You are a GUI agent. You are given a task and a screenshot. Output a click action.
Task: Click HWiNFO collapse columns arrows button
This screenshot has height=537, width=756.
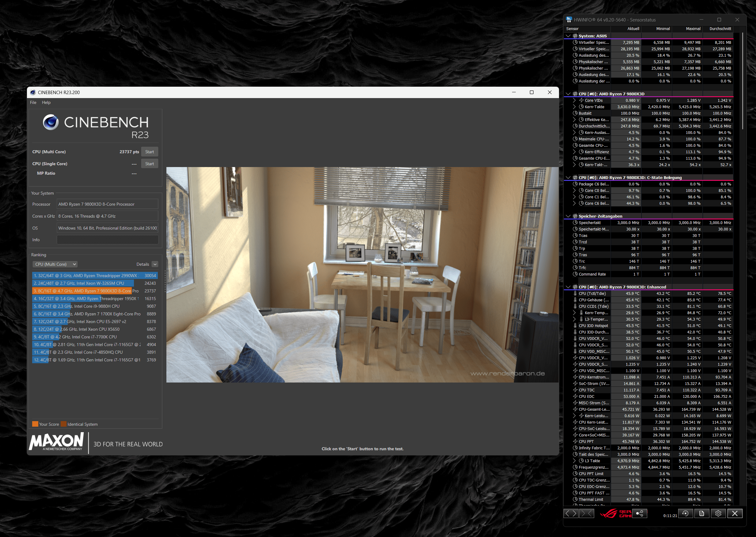tap(587, 513)
